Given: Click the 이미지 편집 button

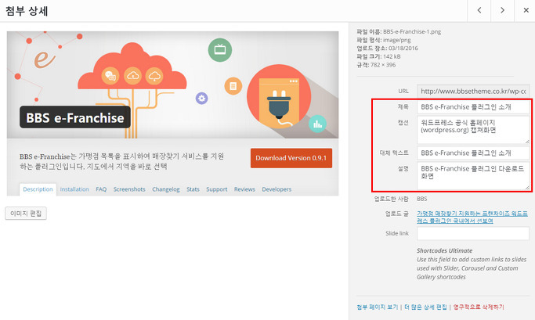Looking at the screenshot, I should [x=26, y=214].
